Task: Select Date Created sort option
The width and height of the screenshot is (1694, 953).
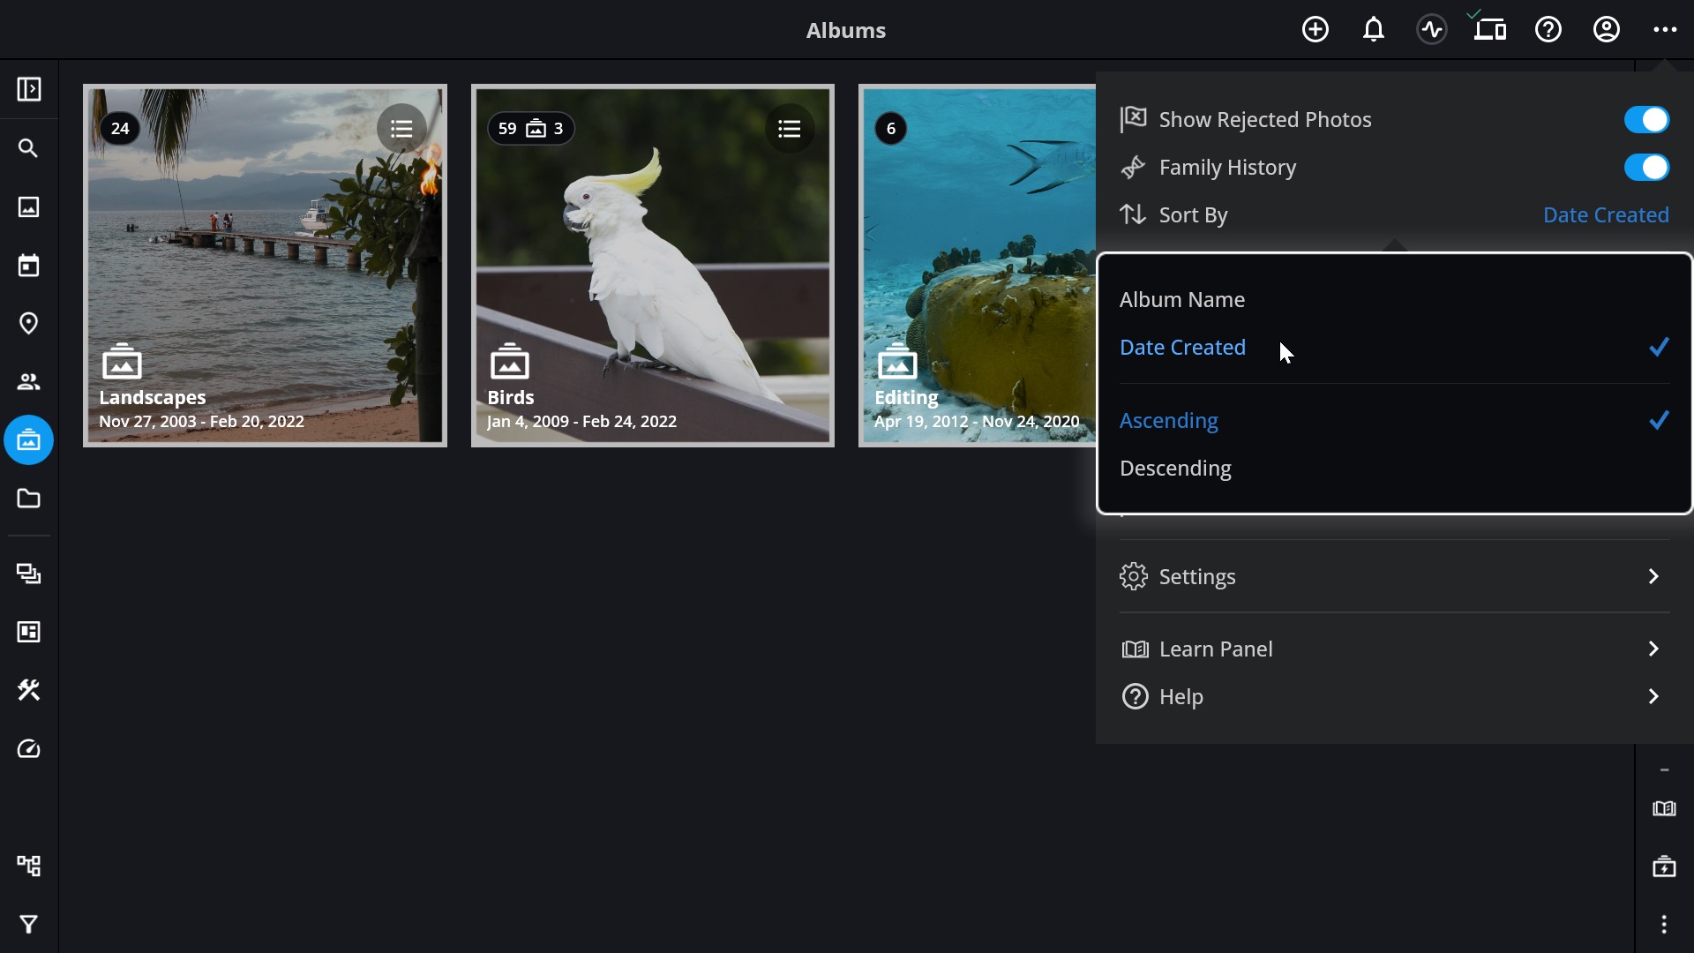Action: click(x=1394, y=347)
